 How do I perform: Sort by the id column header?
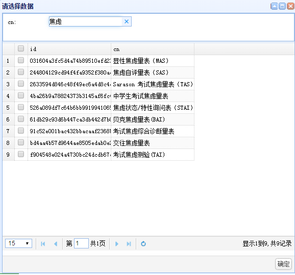69,49
